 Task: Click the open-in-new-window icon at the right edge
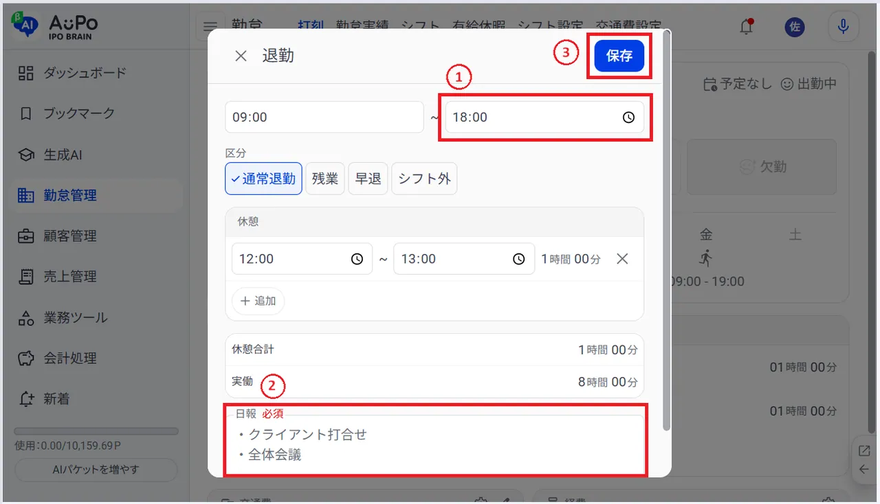(x=864, y=450)
